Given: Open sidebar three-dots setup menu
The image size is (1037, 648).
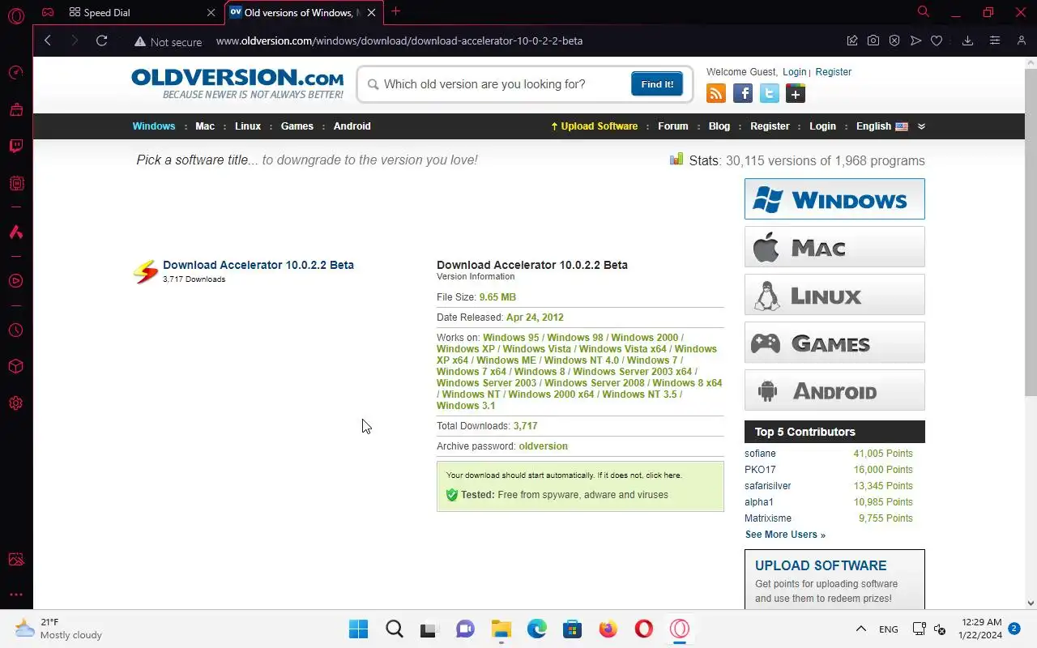Looking at the screenshot, I should point(16,595).
